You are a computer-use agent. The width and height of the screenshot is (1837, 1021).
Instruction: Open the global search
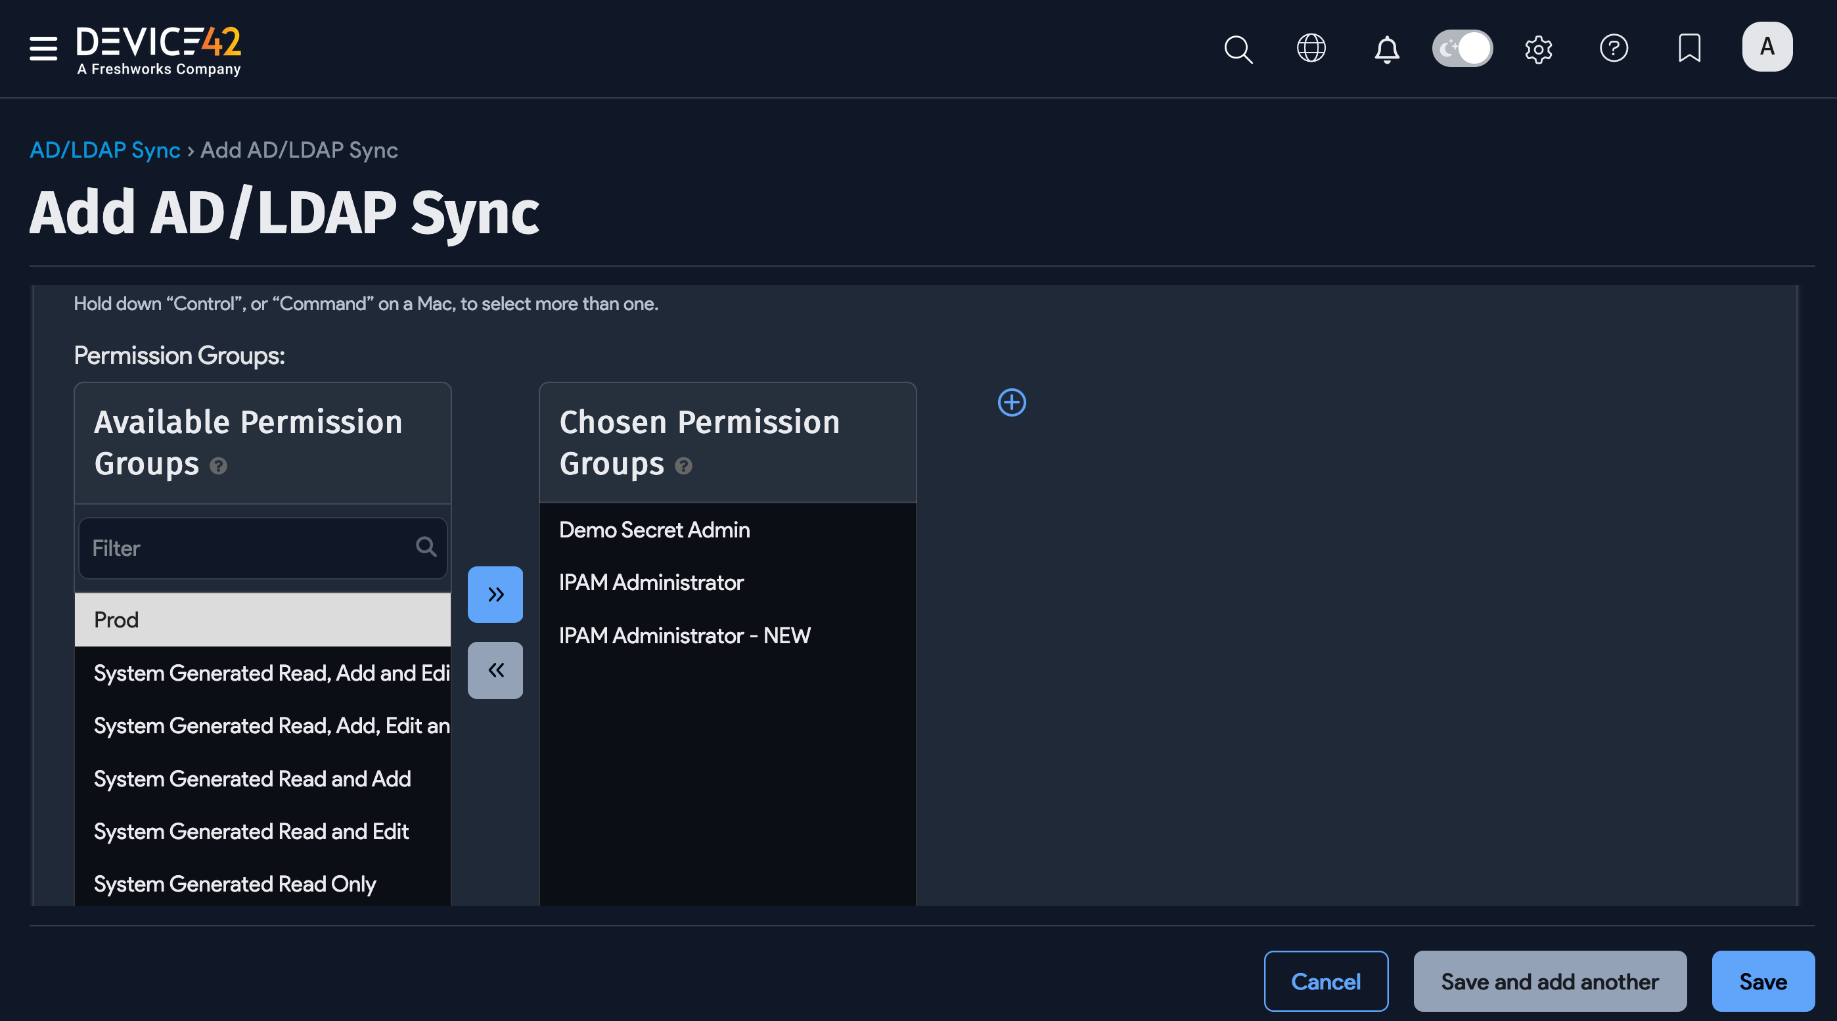(x=1238, y=49)
